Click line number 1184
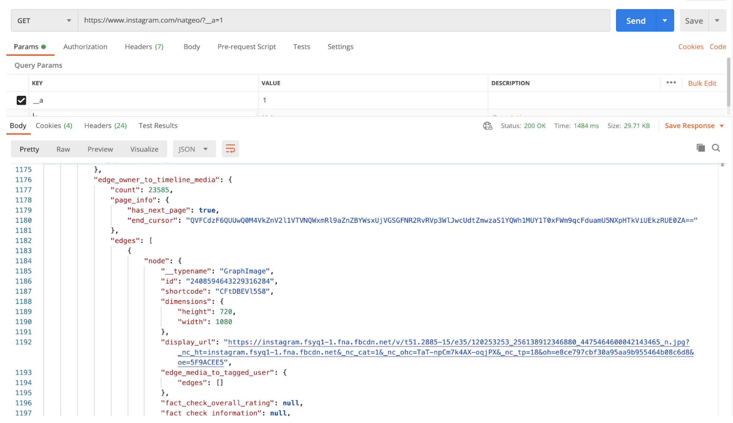The image size is (733, 423). click(23, 261)
